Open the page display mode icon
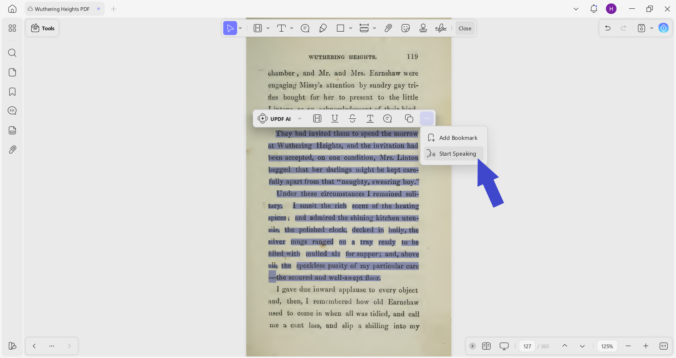The width and height of the screenshot is (676, 358). click(x=486, y=346)
